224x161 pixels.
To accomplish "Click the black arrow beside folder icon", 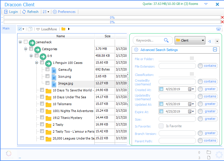I will [x=69, y=29].
